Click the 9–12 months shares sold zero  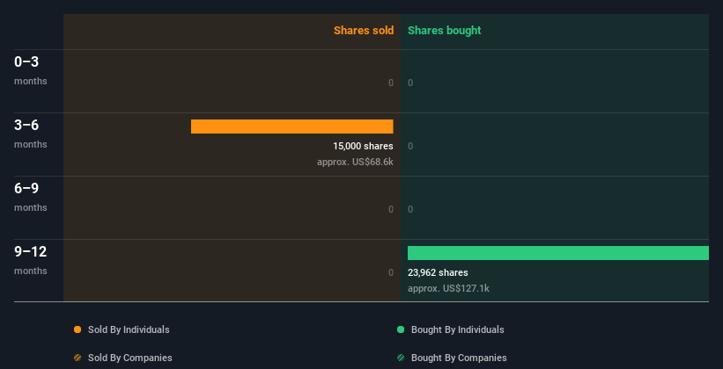[x=390, y=272]
